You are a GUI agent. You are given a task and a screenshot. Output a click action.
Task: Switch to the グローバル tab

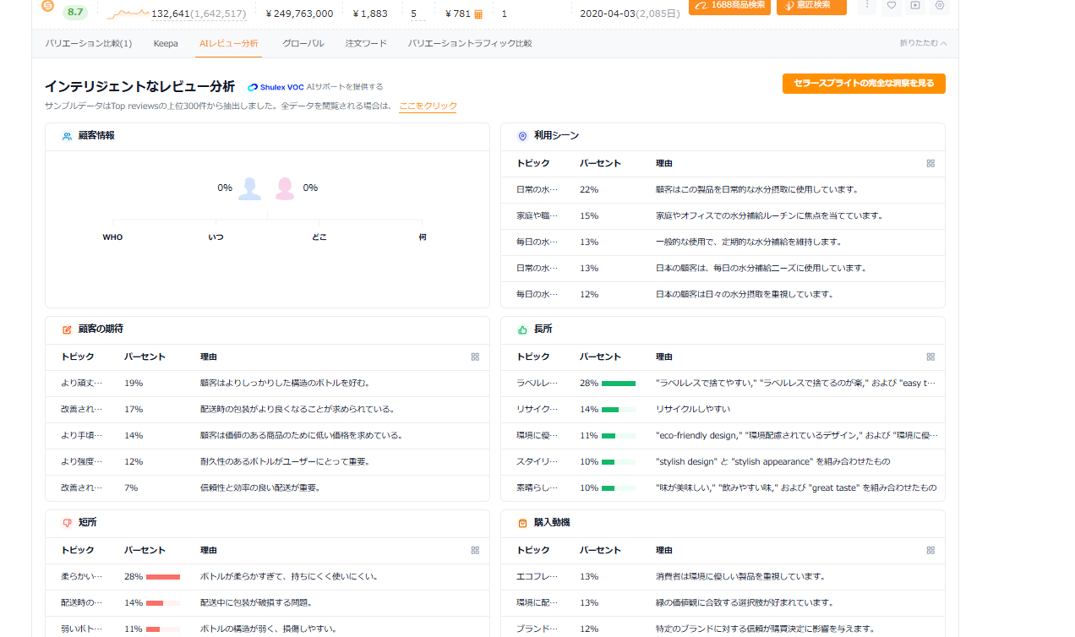pos(303,43)
